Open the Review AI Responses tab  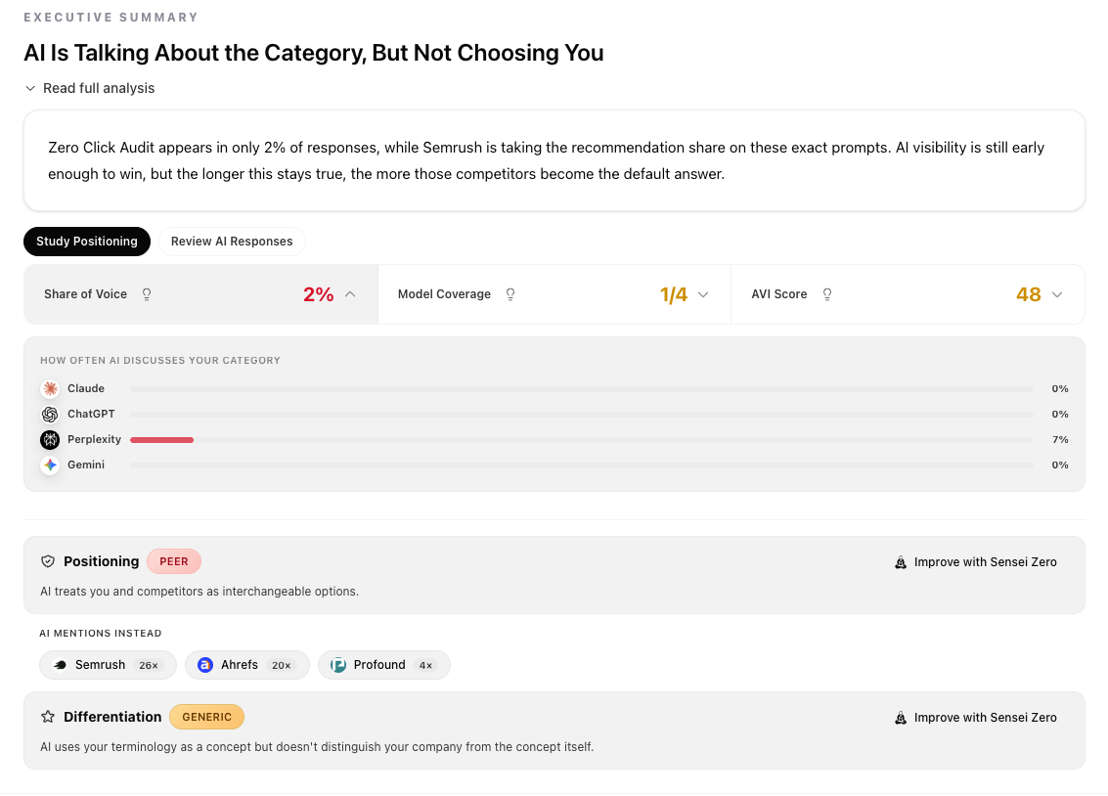(232, 242)
